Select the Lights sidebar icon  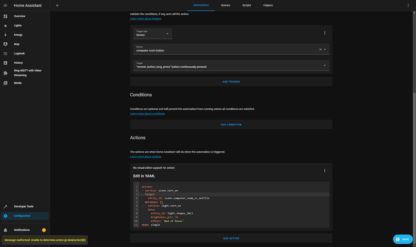(x=5, y=25)
